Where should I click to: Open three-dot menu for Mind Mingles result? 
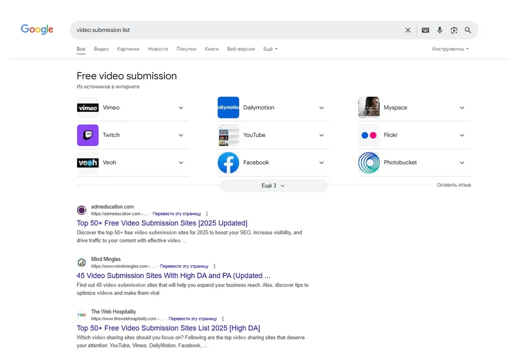[x=214, y=266]
